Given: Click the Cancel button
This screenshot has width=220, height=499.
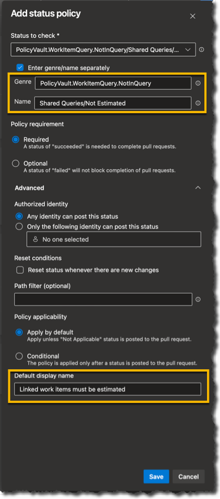Looking at the screenshot, I should click(189, 477).
